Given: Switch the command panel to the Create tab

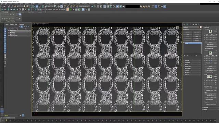Looking at the screenshot, I should tap(184, 24).
